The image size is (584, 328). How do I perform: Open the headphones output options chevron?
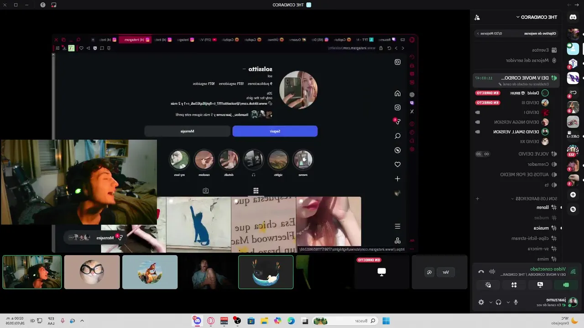coord(491,302)
